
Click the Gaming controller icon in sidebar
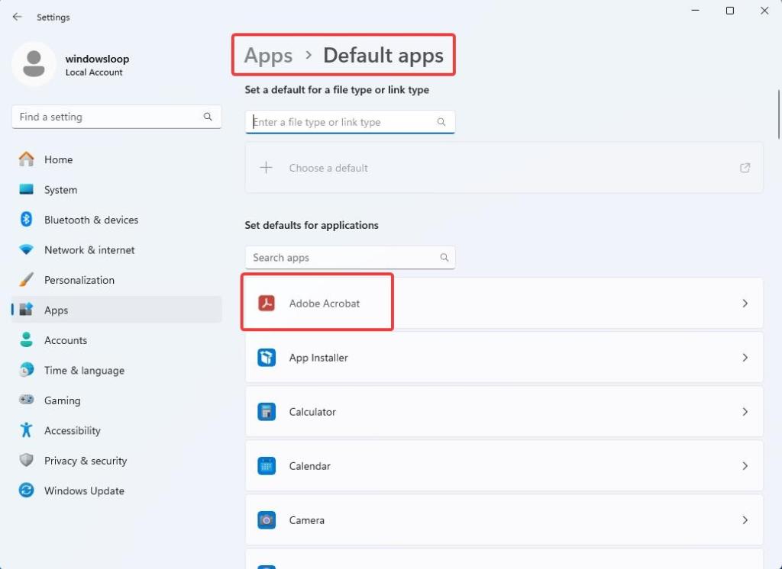coord(25,400)
